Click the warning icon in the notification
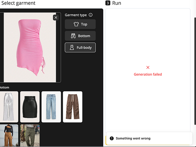 pyautogui.click(x=112, y=138)
